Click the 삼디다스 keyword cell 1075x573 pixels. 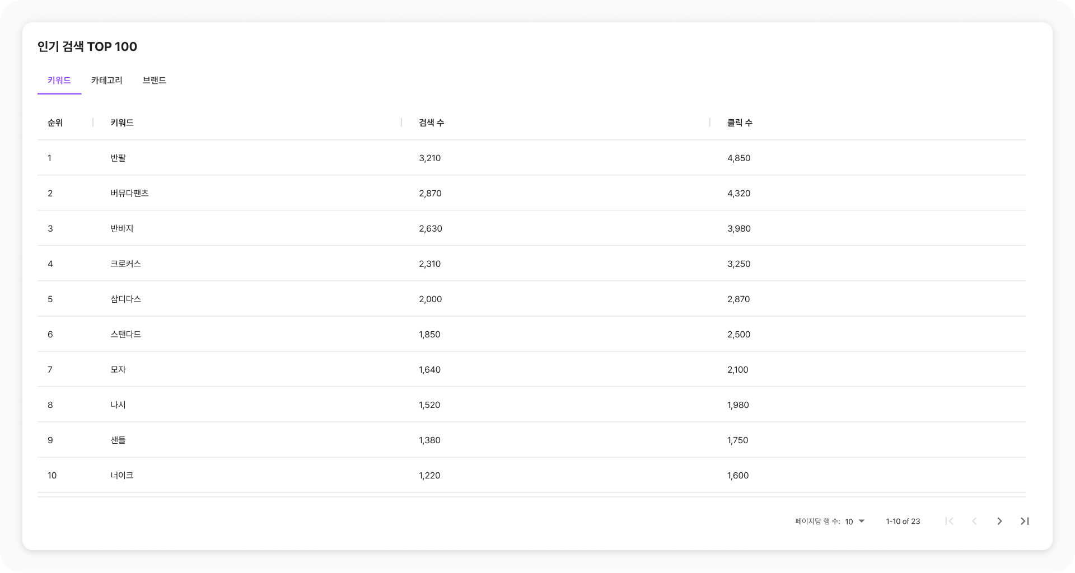coord(125,299)
